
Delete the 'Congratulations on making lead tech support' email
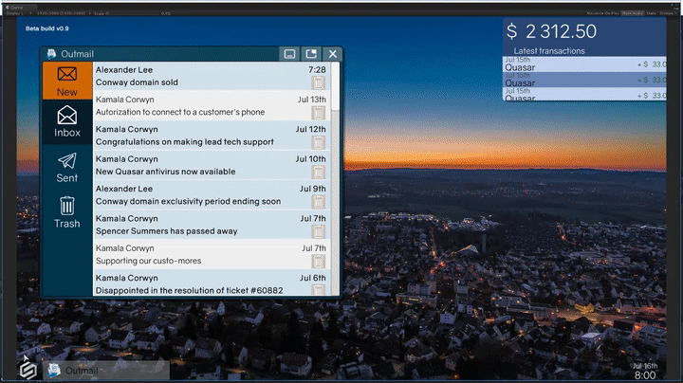(319, 142)
